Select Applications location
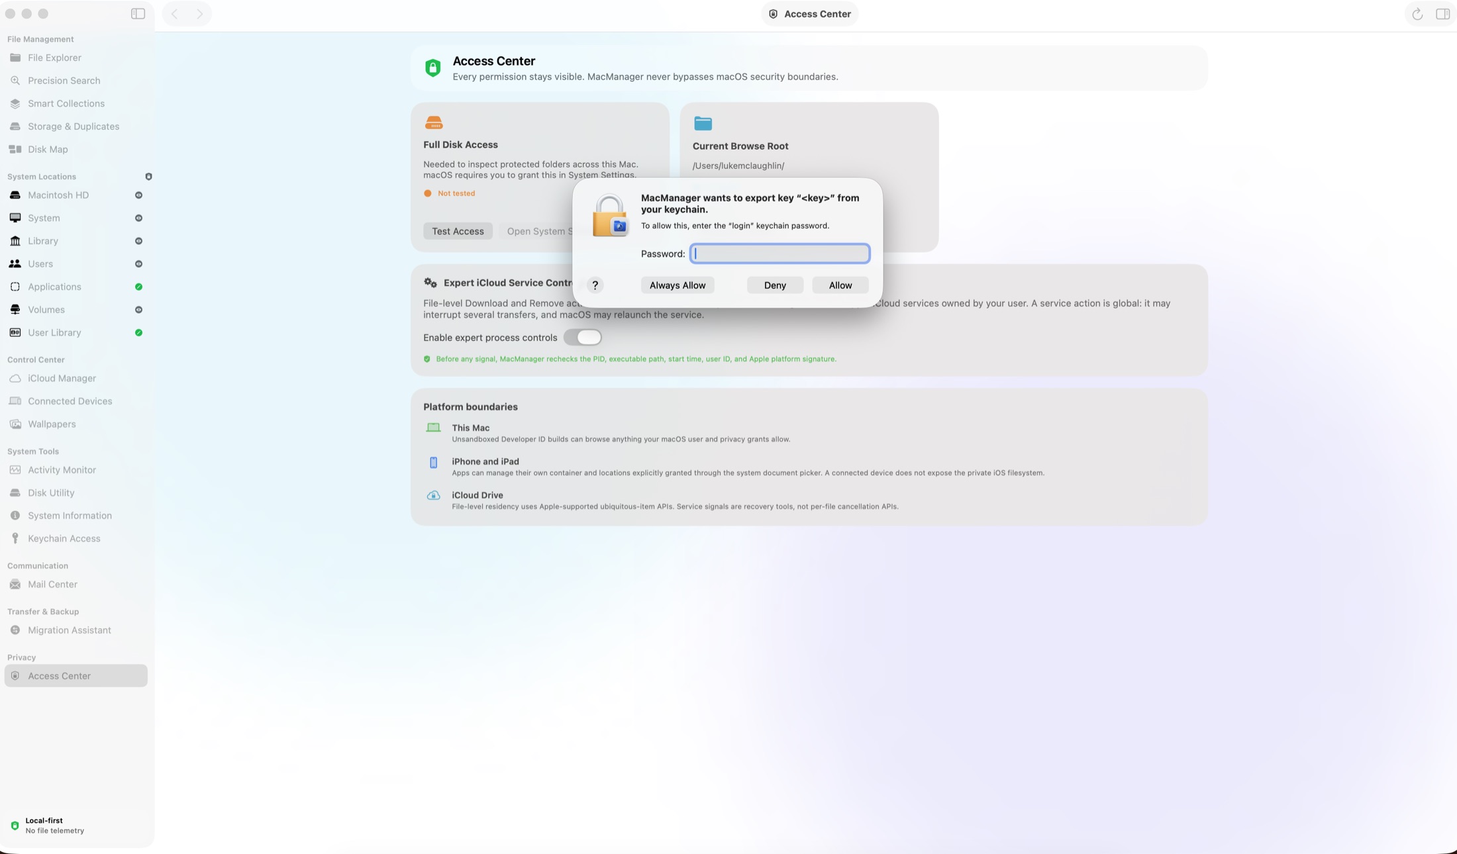The height and width of the screenshot is (854, 1457). point(75,287)
